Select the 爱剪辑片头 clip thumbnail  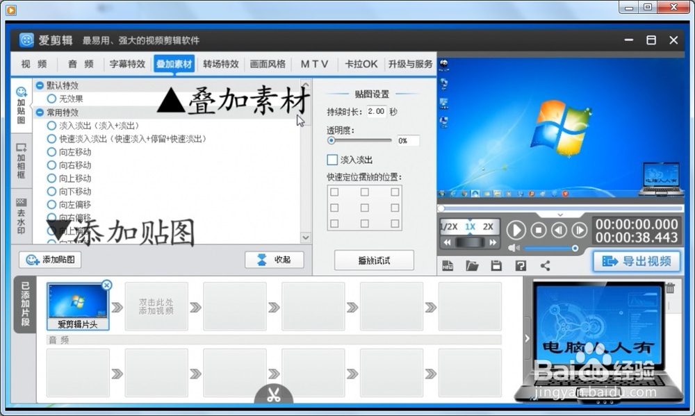(78, 306)
